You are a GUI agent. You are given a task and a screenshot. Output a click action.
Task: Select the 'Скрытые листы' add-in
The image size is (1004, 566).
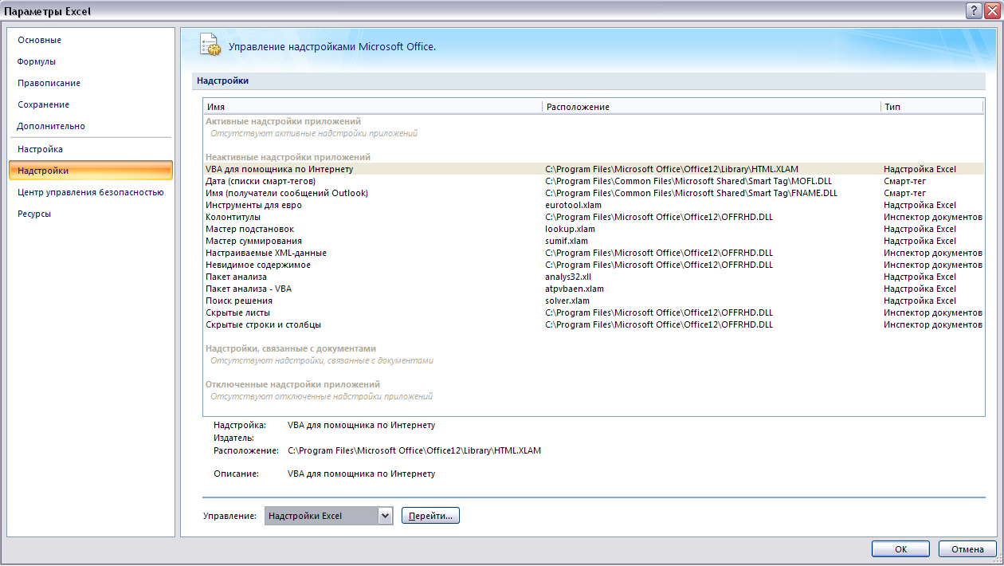coord(594,312)
